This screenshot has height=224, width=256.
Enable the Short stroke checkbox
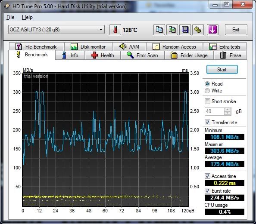tap(207, 101)
